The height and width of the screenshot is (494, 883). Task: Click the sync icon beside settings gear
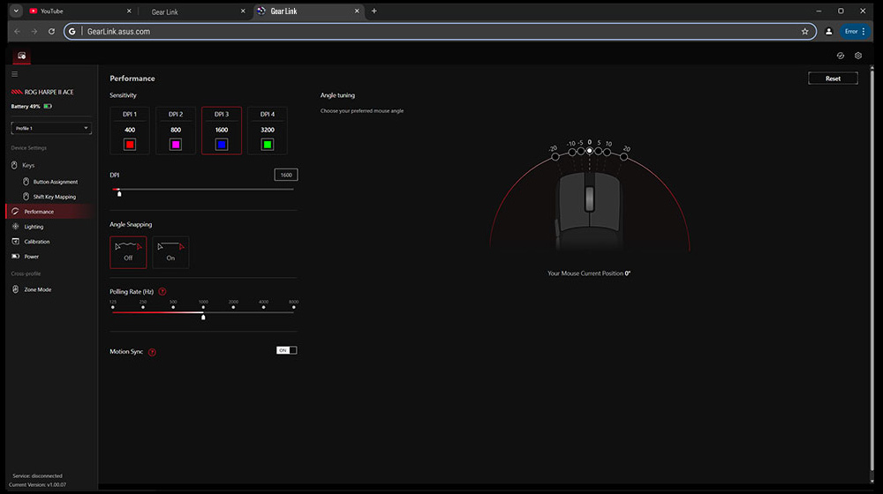point(840,56)
